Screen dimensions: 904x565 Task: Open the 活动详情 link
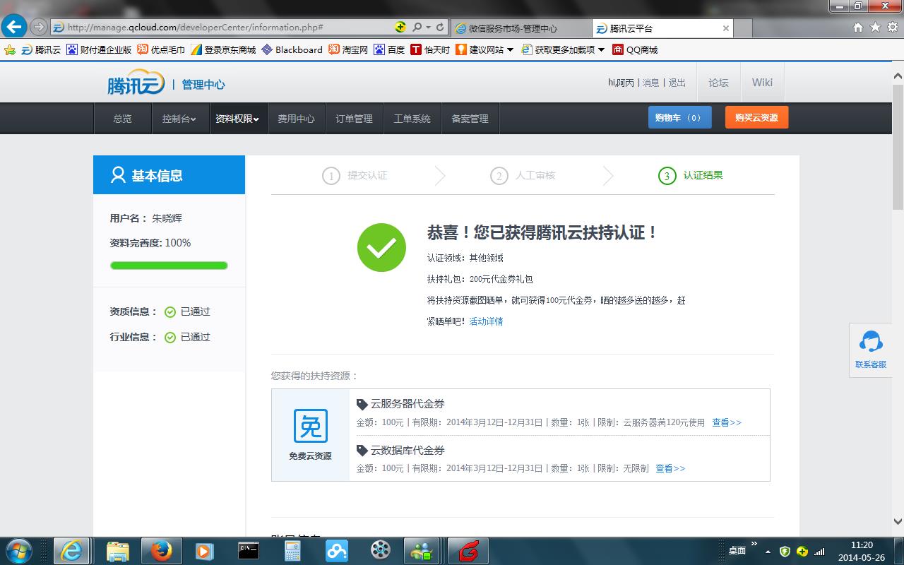[487, 321]
